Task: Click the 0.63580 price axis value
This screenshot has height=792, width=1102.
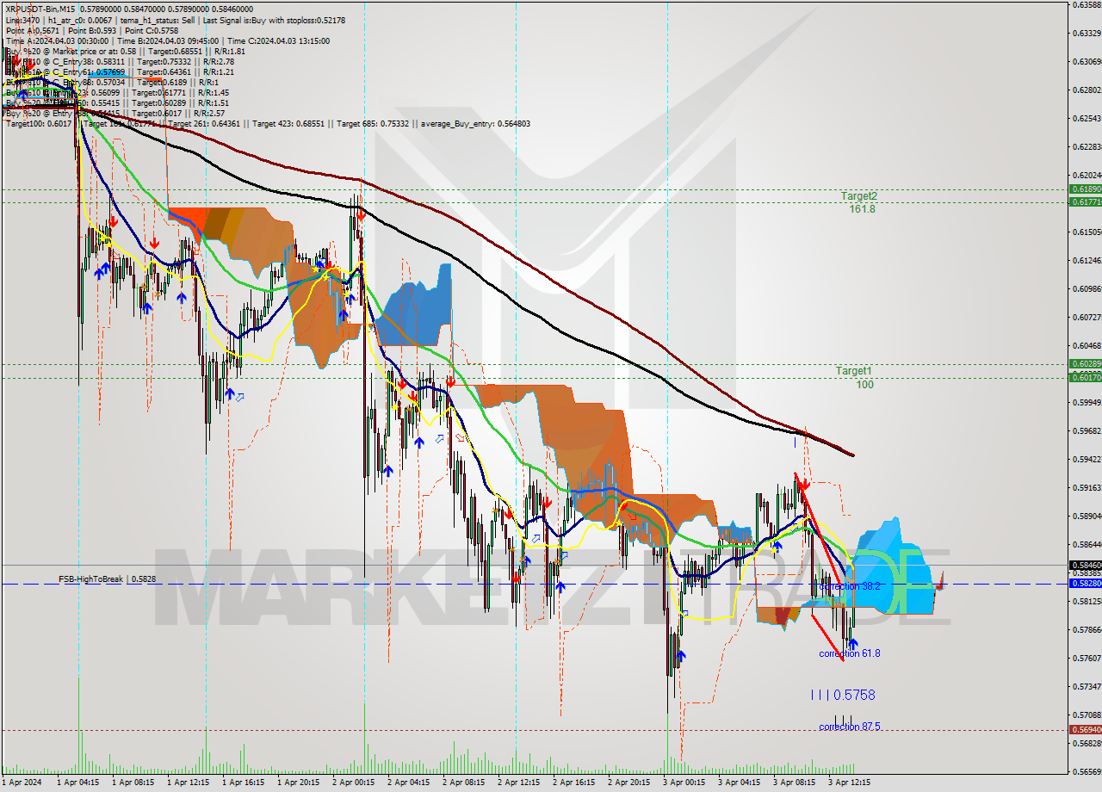Action: pyautogui.click(x=1087, y=5)
